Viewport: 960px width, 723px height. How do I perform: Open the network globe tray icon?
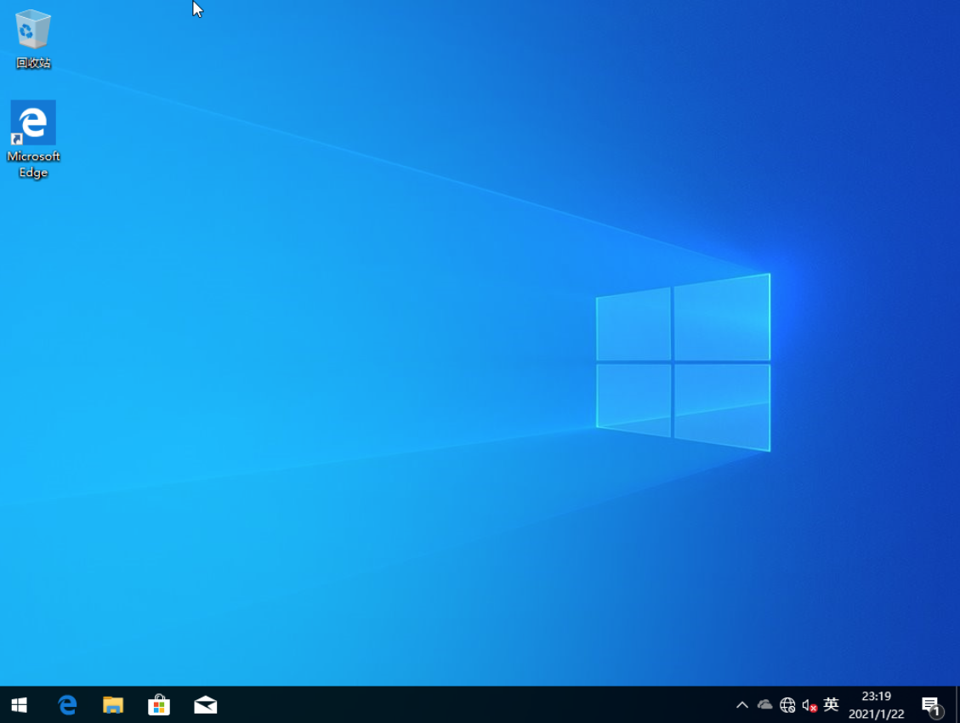pos(787,705)
